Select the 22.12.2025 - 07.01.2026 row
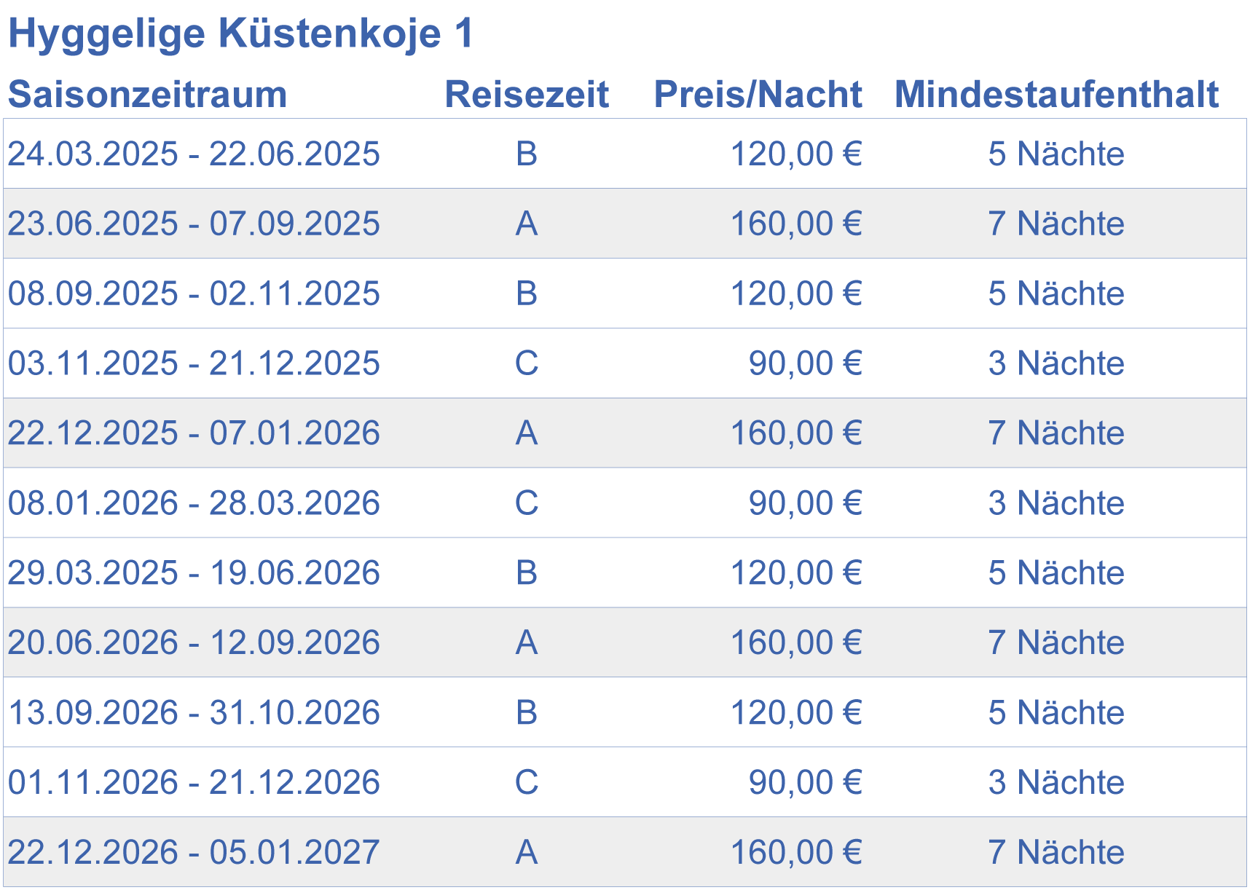 (x=625, y=433)
